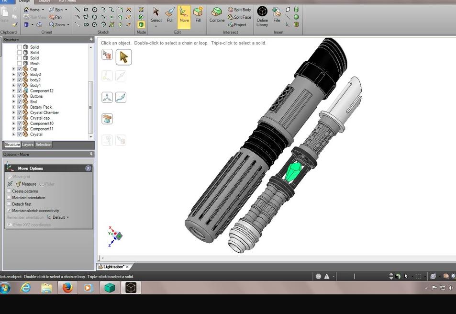456x314 pixels.
Task: Show the Mesh object with its checkbox
Action: (20, 64)
